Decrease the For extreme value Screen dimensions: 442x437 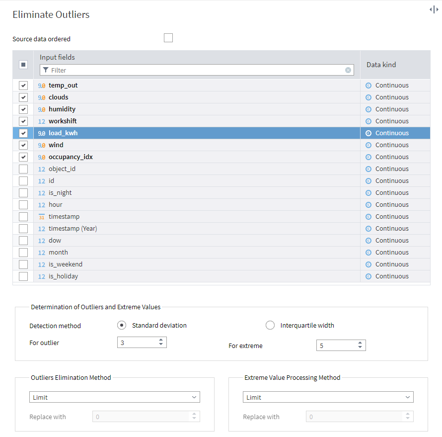(360, 348)
